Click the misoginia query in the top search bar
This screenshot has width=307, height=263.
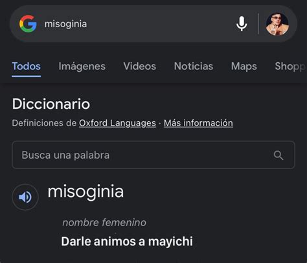[x=65, y=24]
